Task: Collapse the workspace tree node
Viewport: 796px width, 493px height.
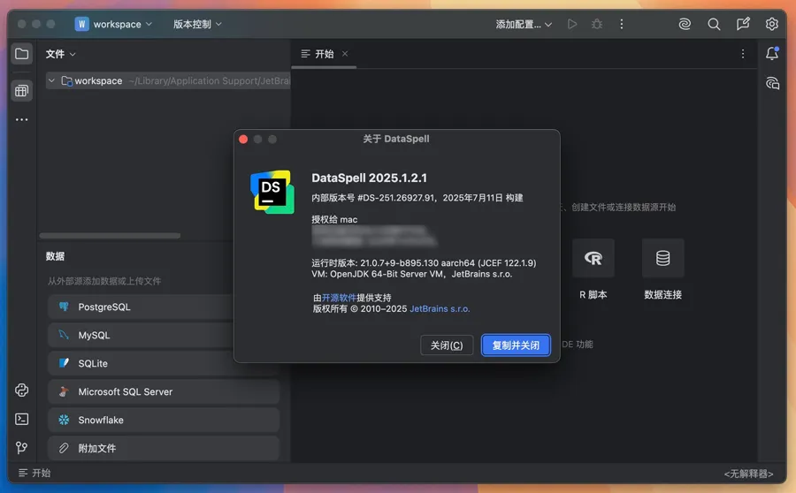Action: tap(51, 80)
